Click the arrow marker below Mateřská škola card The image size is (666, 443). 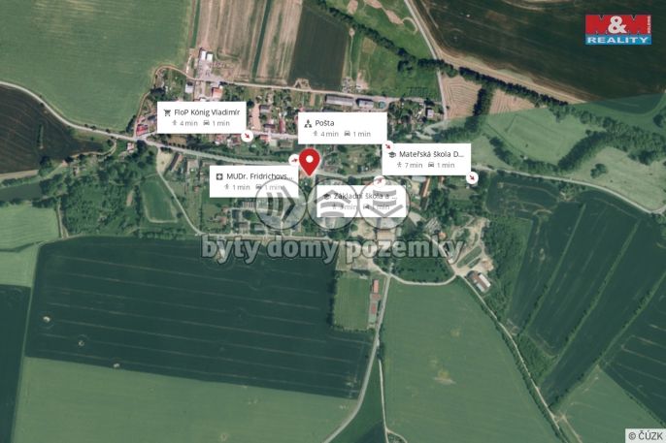point(472,177)
